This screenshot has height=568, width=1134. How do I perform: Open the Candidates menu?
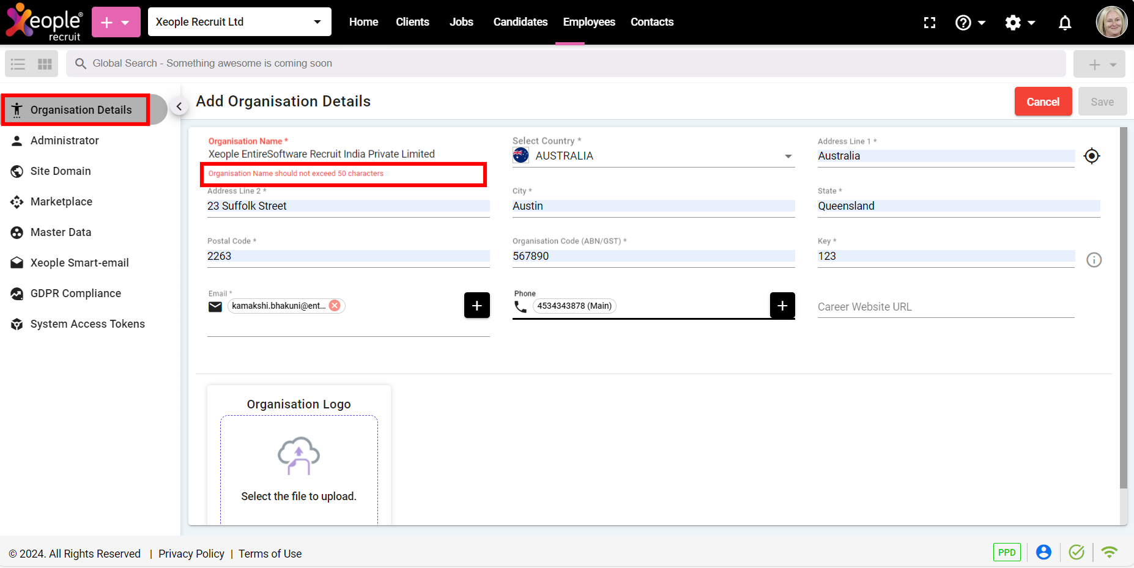pyautogui.click(x=521, y=22)
